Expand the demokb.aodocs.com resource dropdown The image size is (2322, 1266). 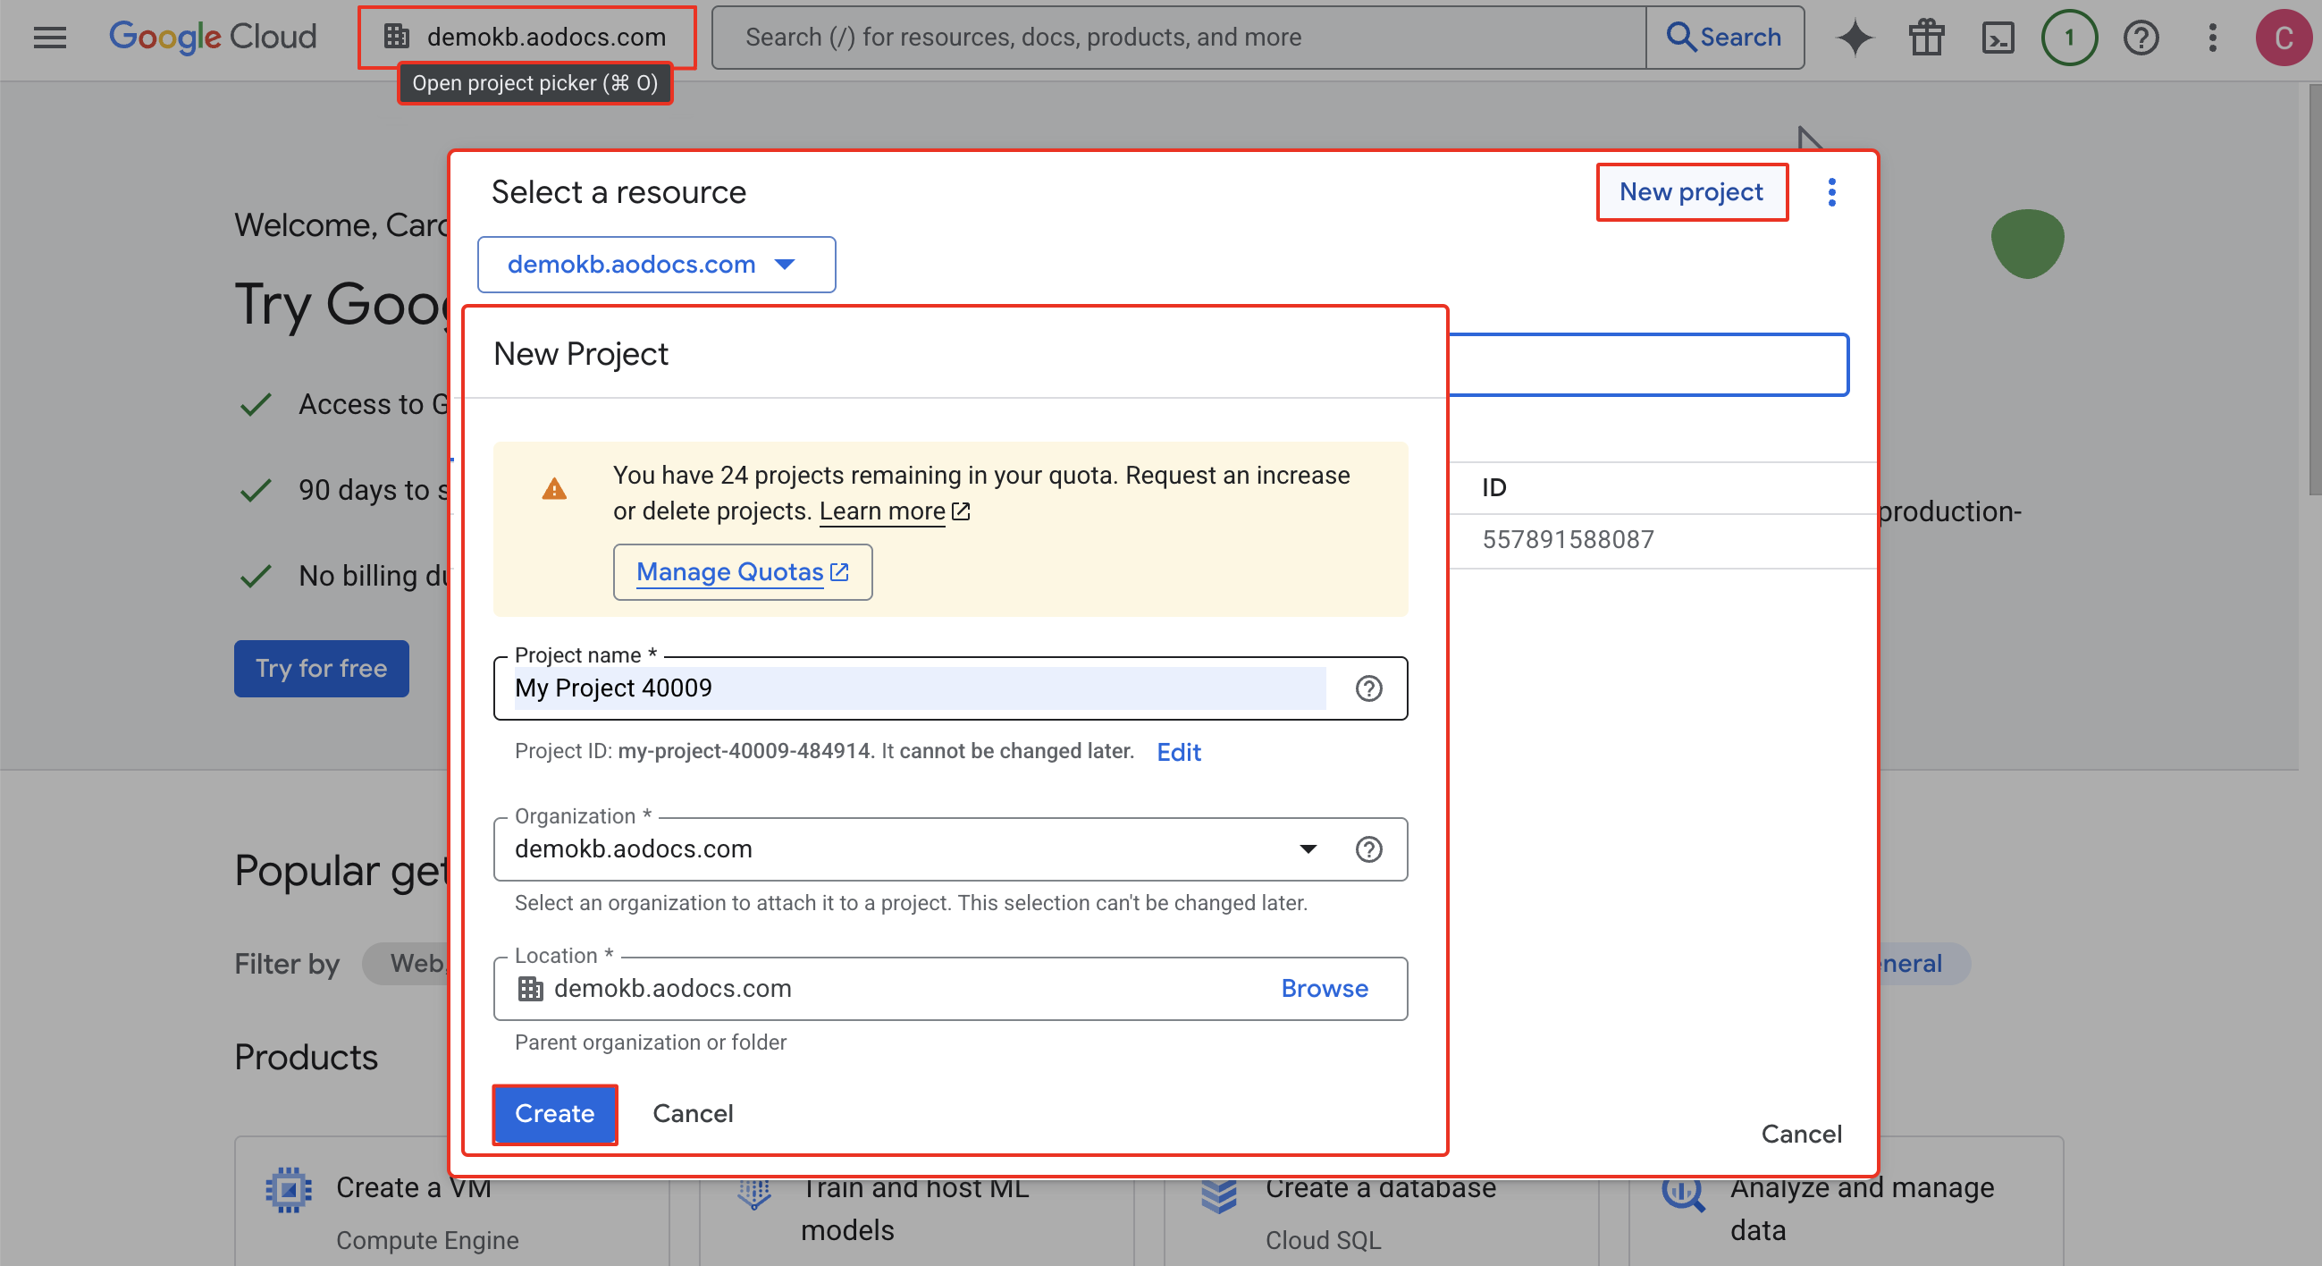pyautogui.click(x=656, y=265)
